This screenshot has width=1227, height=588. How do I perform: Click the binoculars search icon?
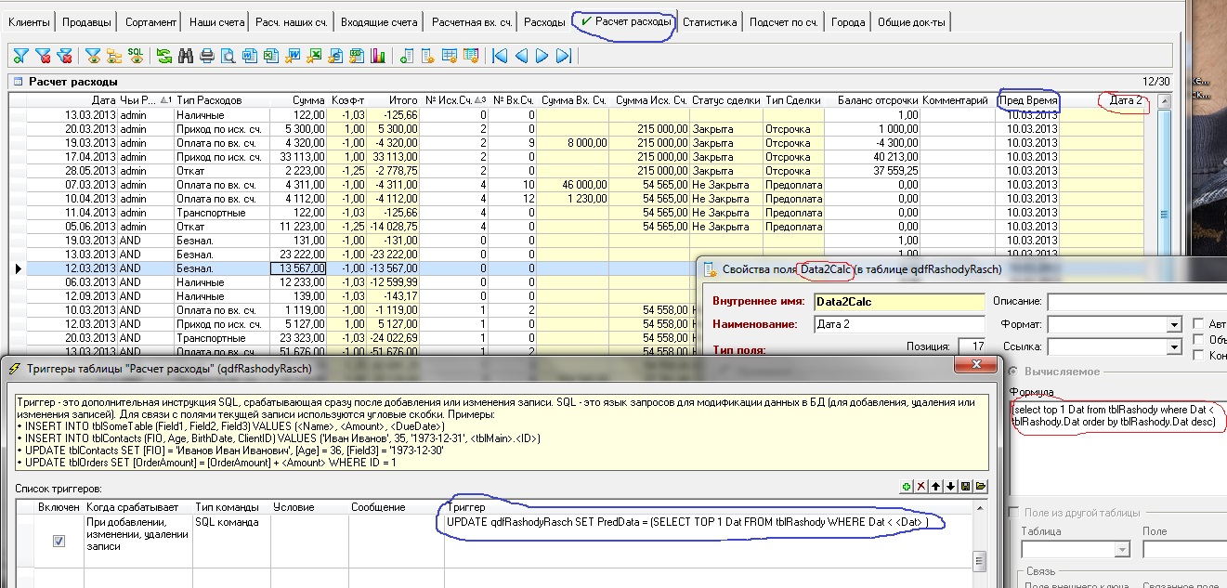[185, 57]
